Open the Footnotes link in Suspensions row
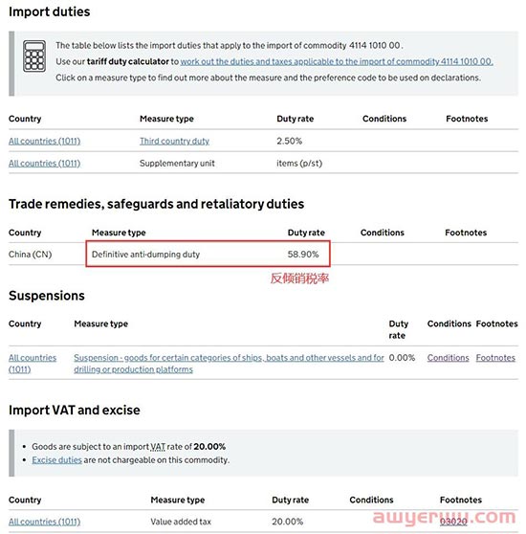 tap(495, 358)
